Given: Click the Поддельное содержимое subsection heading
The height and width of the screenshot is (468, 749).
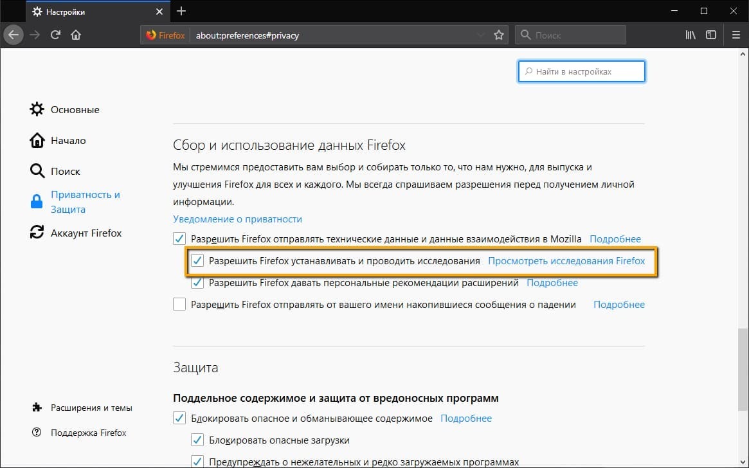Looking at the screenshot, I should [x=336, y=399].
